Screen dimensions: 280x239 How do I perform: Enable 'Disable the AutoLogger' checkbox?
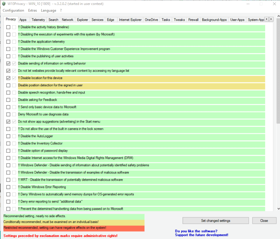pos(8,136)
